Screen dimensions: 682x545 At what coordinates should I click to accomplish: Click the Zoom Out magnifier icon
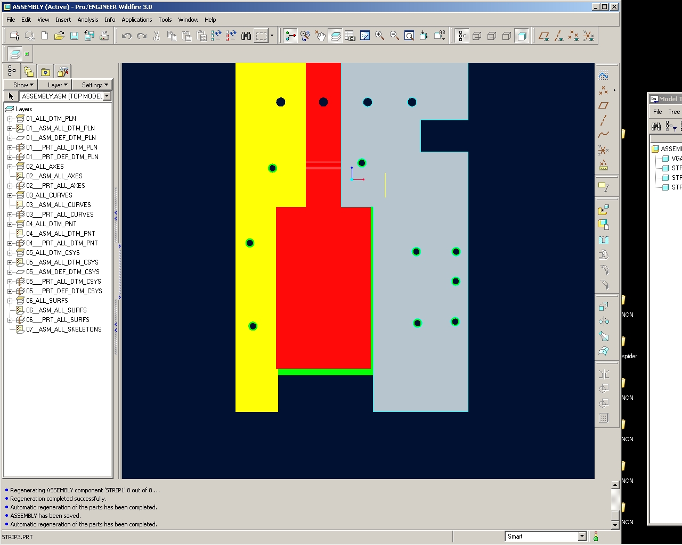395,36
